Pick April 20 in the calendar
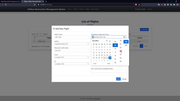The width and height of the screenshot is (180, 101). (102, 55)
